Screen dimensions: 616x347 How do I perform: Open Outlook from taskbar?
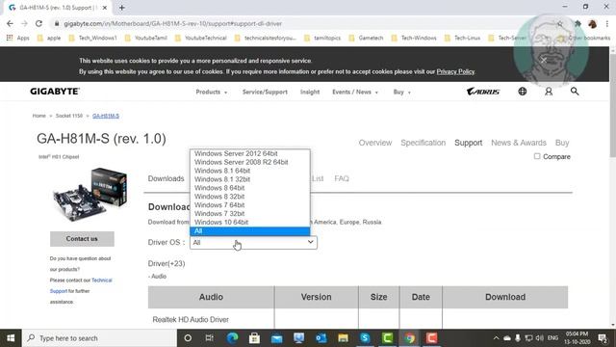[321, 338]
